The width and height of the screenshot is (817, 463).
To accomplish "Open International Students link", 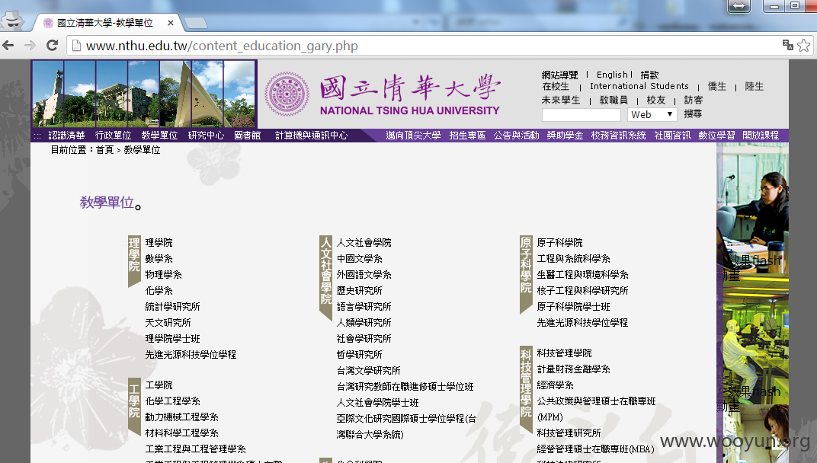I will tap(639, 87).
